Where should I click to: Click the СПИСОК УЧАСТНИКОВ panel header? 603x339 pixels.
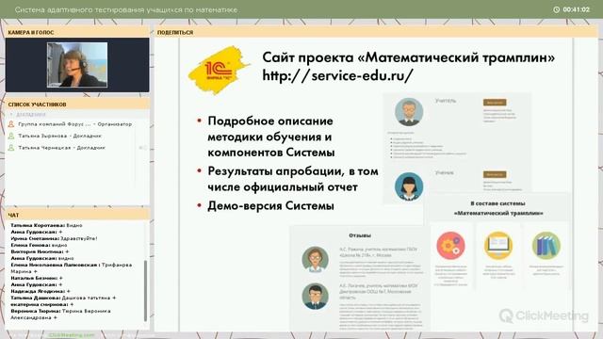coord(77,105)
